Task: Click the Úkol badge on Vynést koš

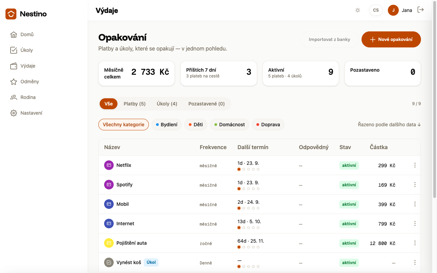Action: pyautogui.click(x=151, y=262)
